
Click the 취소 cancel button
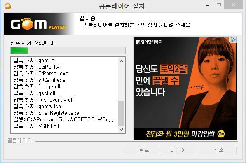point(219,150)
